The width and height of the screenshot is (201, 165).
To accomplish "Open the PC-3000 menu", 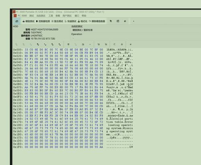I will [22, 16].
